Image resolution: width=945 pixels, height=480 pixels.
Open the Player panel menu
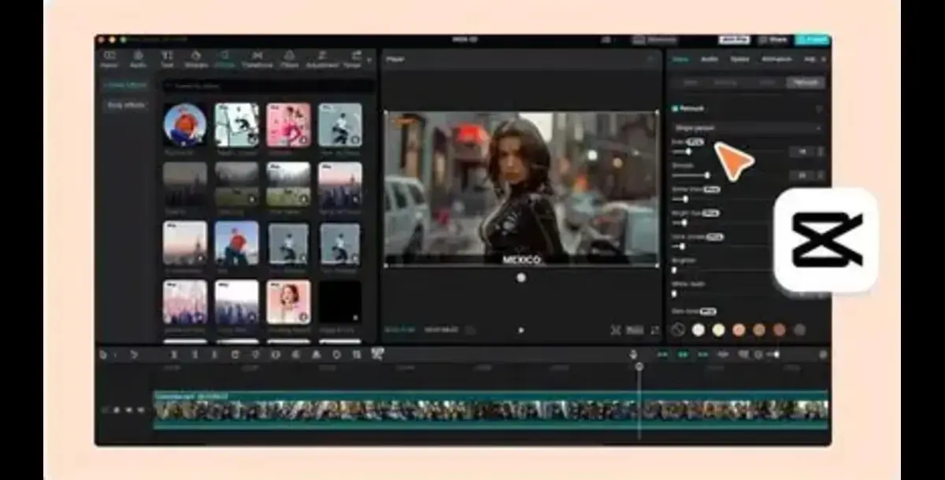(x=650, y=59)
